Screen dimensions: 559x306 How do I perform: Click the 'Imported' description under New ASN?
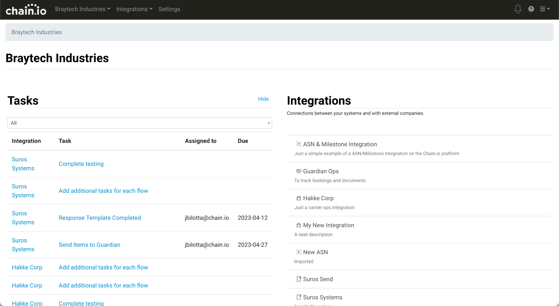click(304, 262)
